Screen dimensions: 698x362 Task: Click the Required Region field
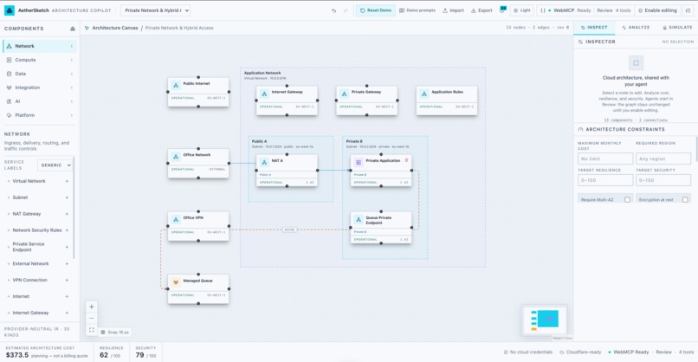663,158
